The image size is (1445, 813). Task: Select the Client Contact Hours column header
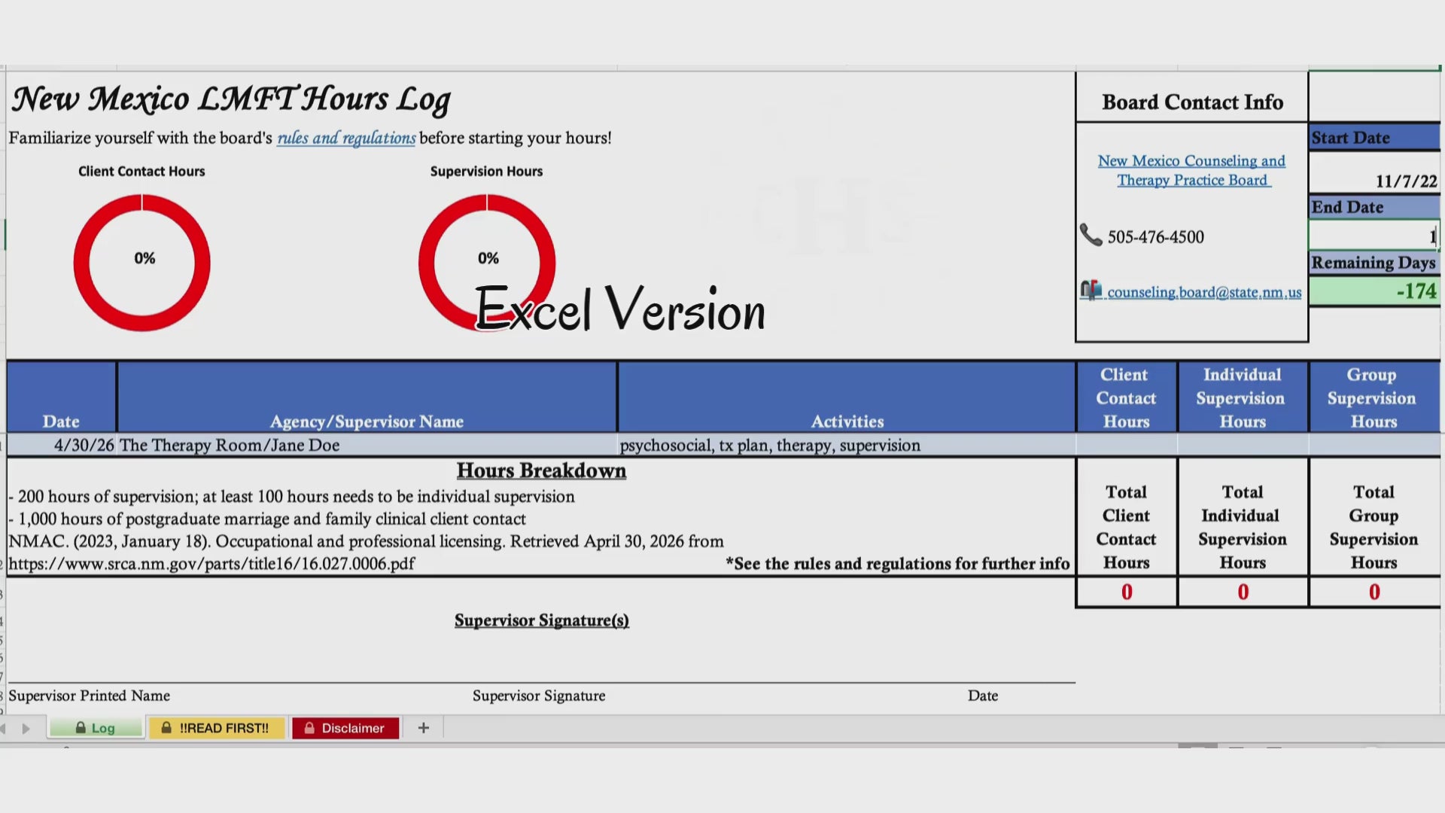point(1127,397)
